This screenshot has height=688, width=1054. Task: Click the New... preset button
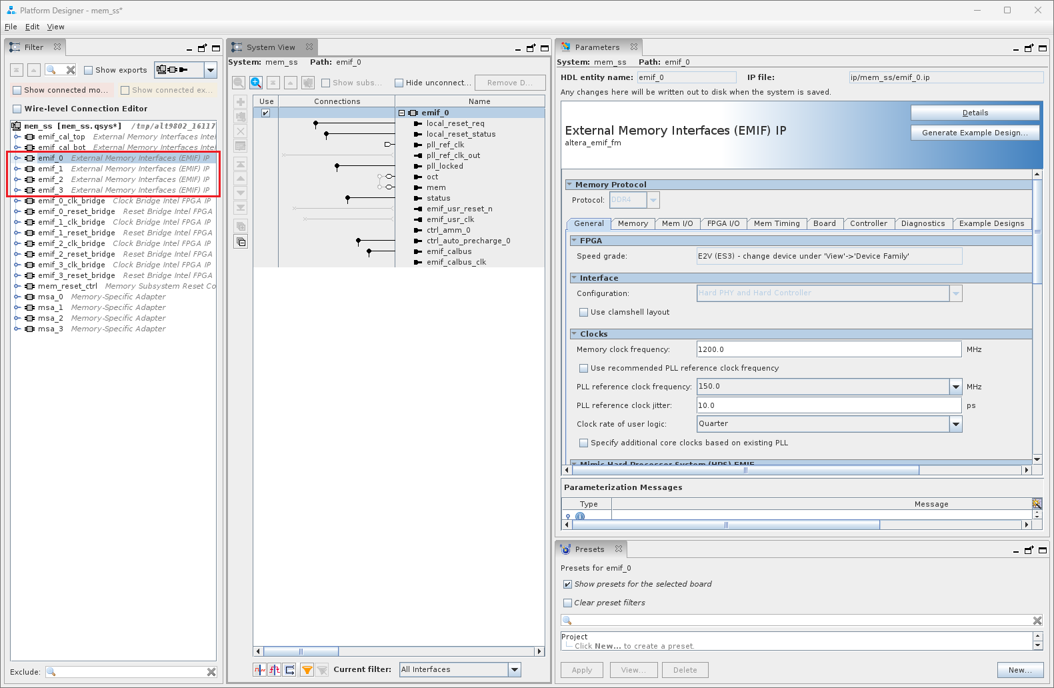[1019, 670]
